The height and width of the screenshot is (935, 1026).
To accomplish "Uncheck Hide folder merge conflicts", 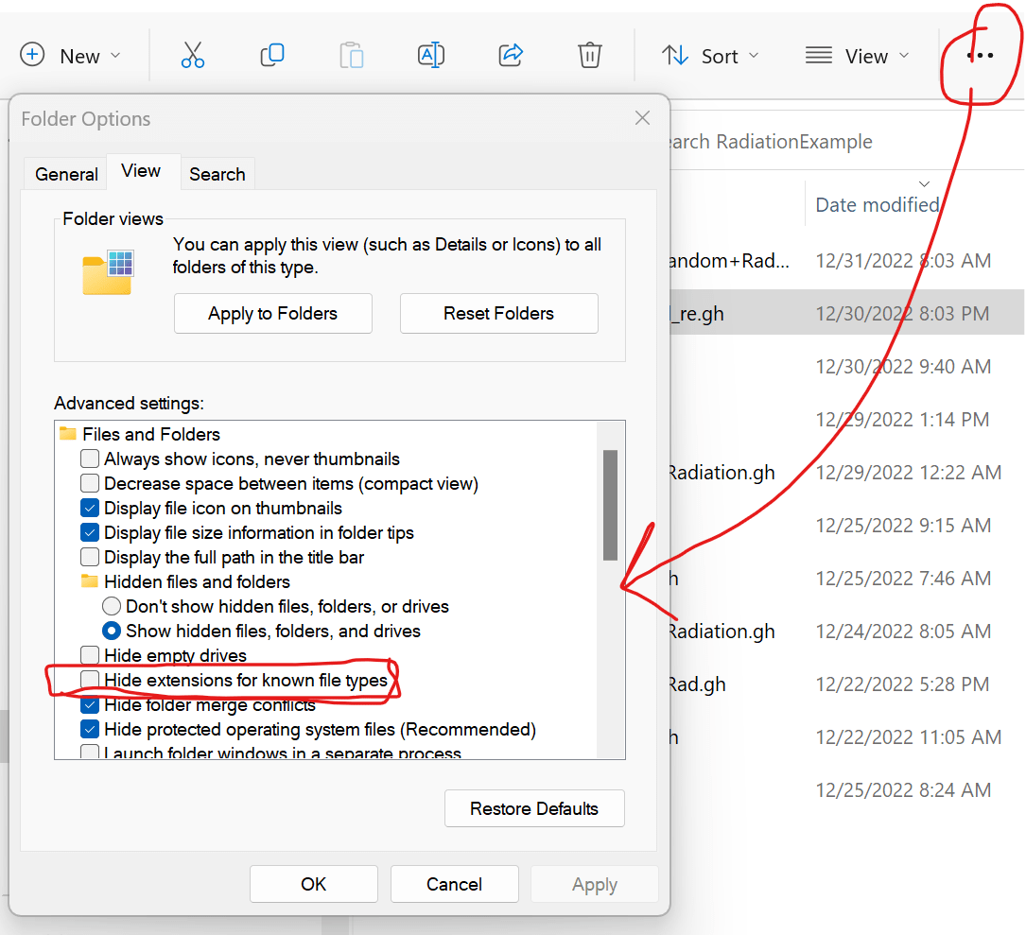I will (90, 704).
